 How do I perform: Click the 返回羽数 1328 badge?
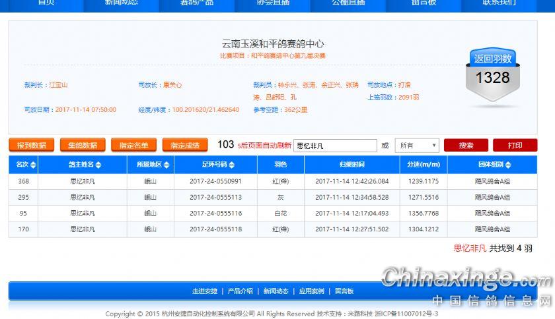492,73
